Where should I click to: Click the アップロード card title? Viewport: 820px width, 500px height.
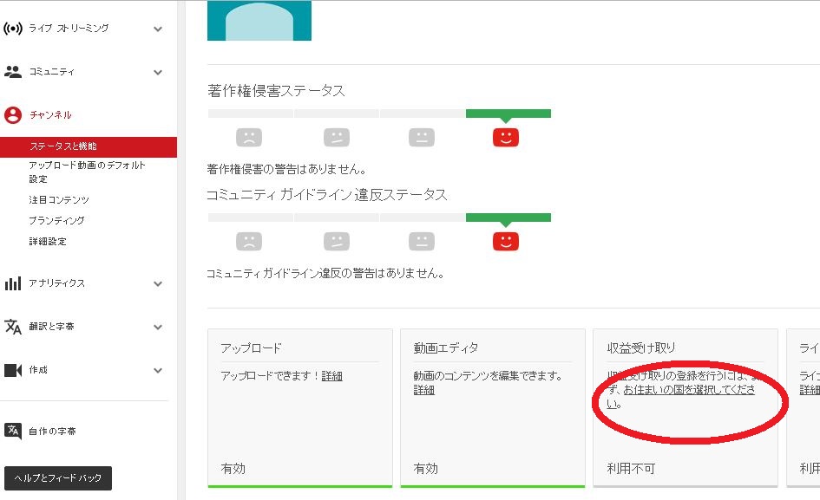(251, 348)
